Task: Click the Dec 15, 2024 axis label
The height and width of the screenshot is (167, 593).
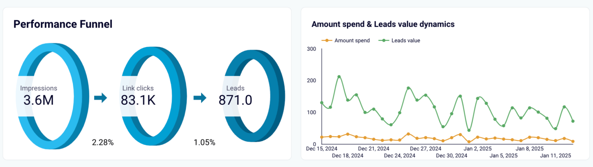Action: (322, 149)
